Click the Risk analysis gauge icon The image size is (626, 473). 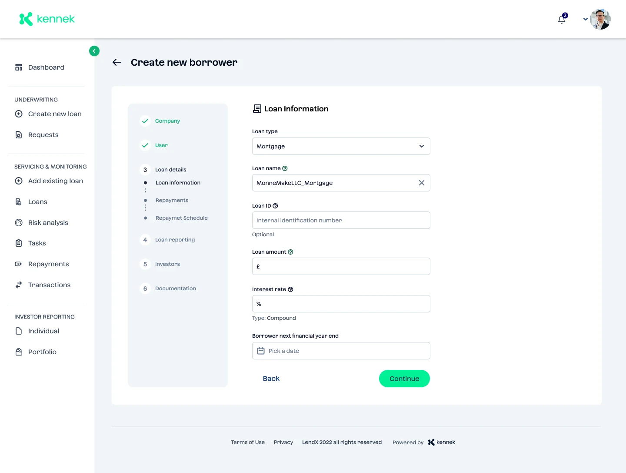point(19,223)
